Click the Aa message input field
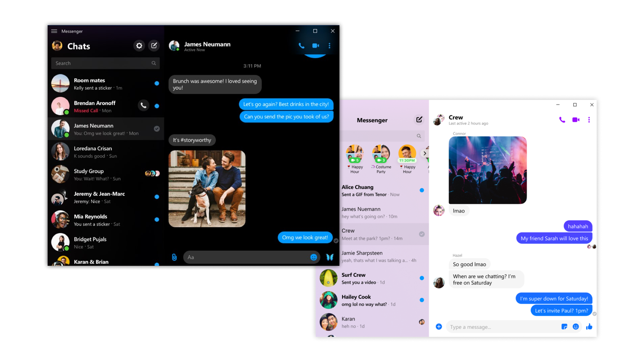The height and width of the screenshot is (362, 644). [x=252, y=257]
